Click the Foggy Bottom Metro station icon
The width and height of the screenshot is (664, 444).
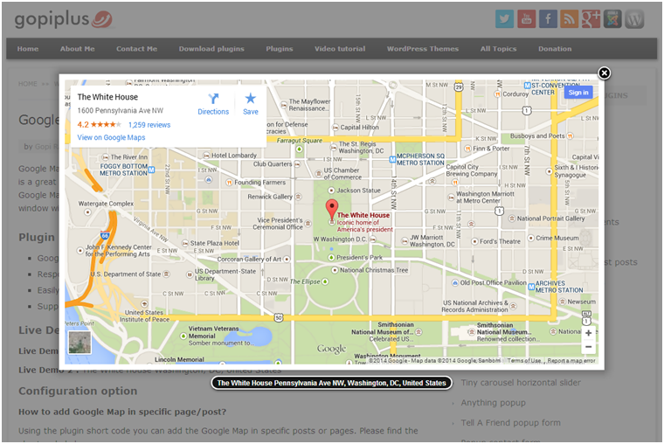click(x=151, y=170)
